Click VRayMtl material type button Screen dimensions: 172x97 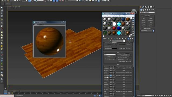coord(130,41)
